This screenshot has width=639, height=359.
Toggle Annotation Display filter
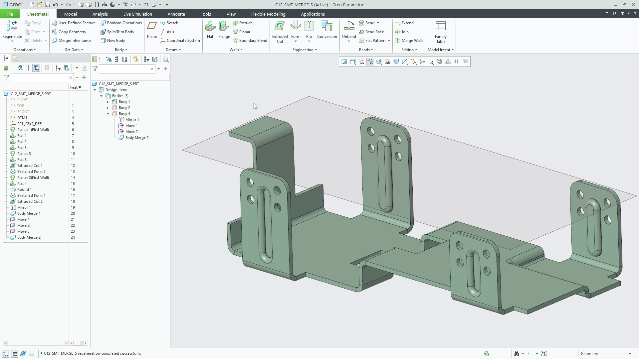click(x=431, y=61)
